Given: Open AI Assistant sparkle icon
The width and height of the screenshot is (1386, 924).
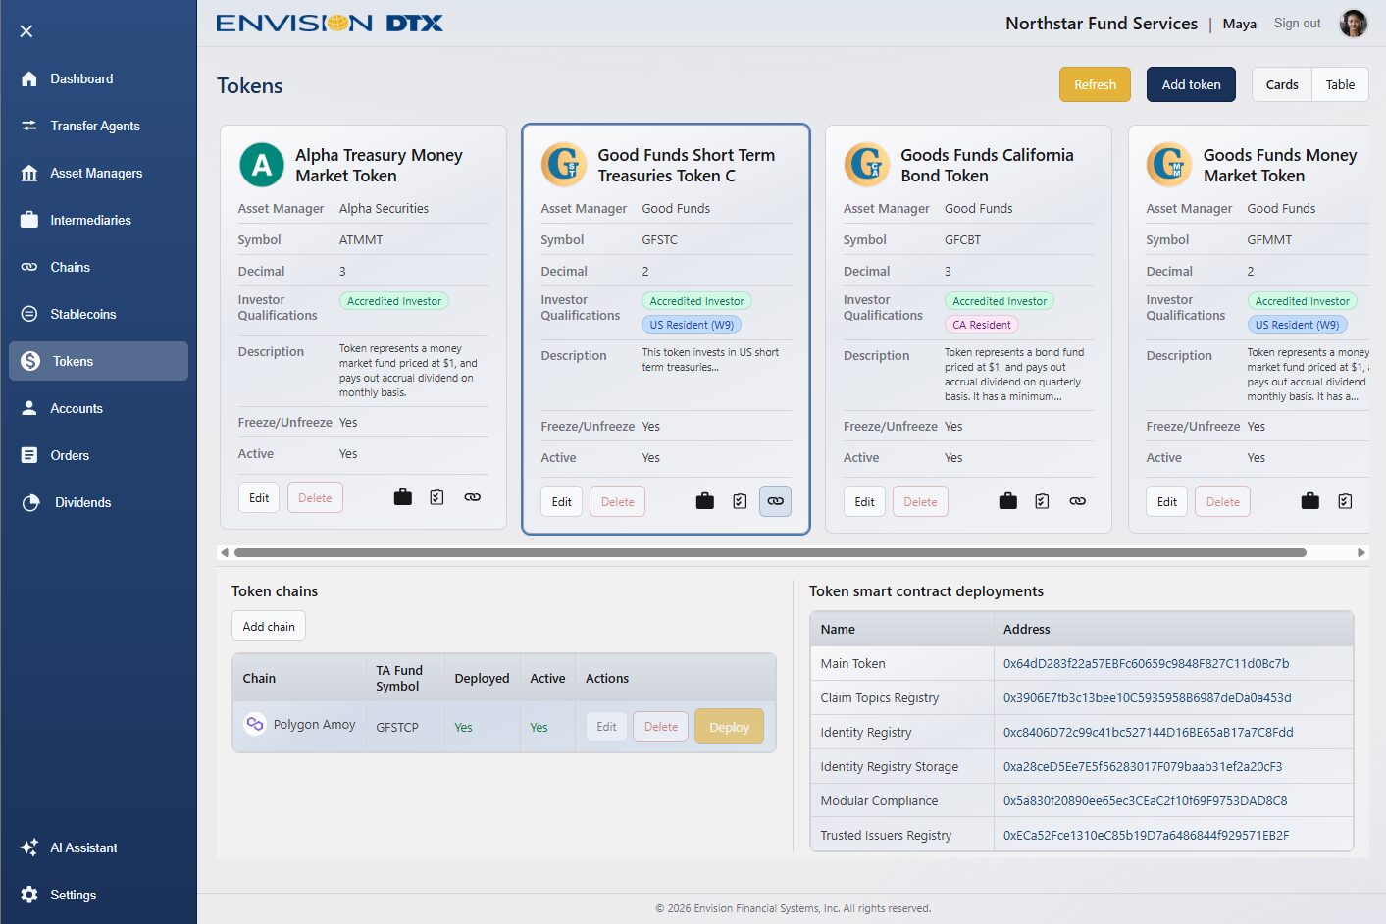Looking at the screenshot, I should click(29, 847).
